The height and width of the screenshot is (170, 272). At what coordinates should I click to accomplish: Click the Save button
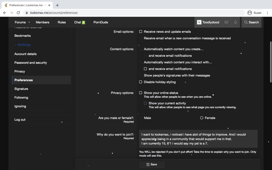pyautogui.click(x=152, y=164)
